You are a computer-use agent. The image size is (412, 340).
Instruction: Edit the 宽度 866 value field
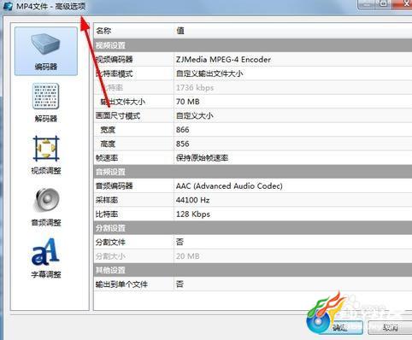pyautogui.click(x=293, y=130)
